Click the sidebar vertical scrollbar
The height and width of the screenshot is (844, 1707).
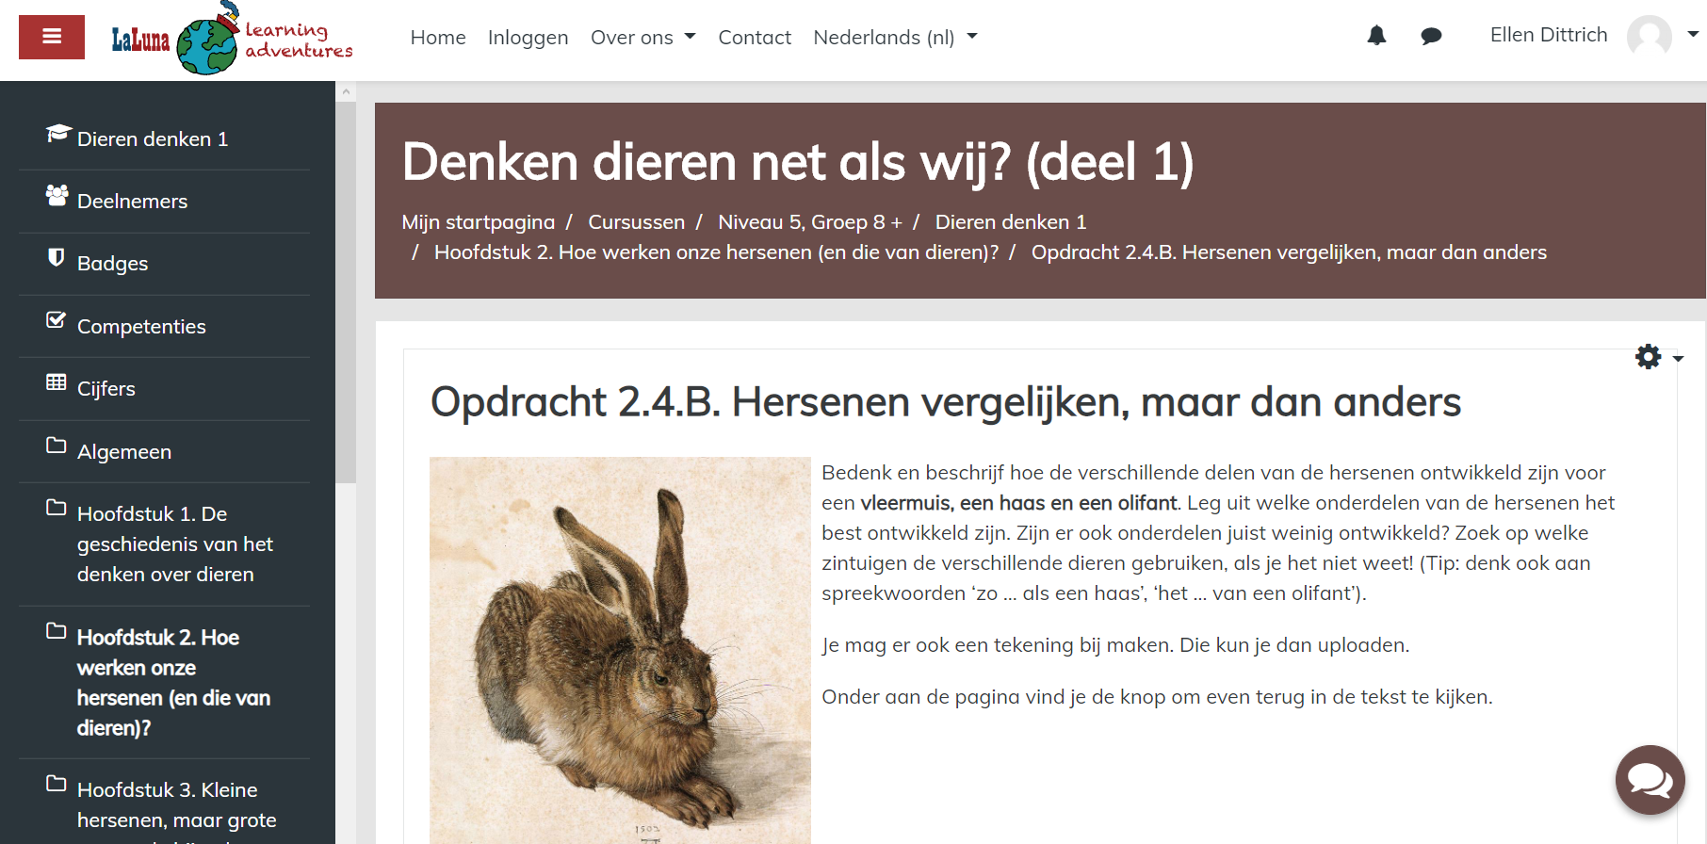346,292
